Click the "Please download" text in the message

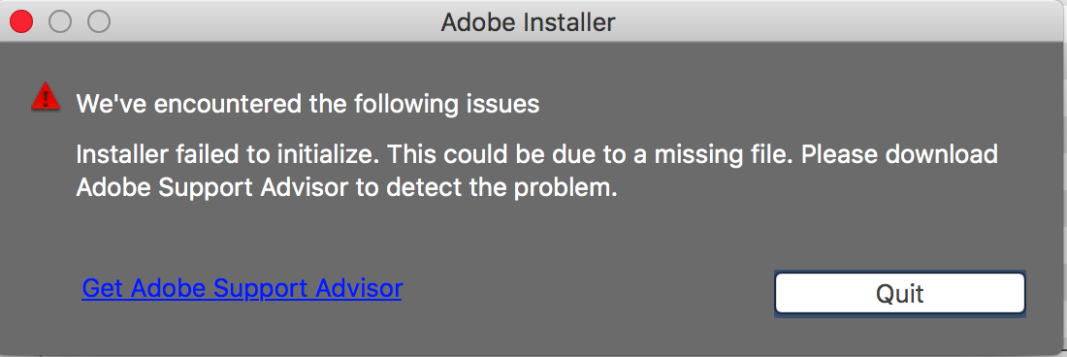(x=899, y=154)
